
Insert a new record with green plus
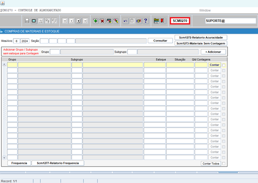click(x=95, y=21)
